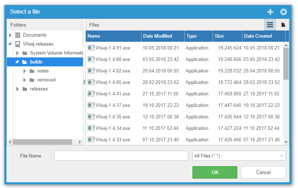Image resolution: width=298 pixels, height=188 pixels.
Task: Click the folder tree scroll left arrow
Action: (10, 142)
